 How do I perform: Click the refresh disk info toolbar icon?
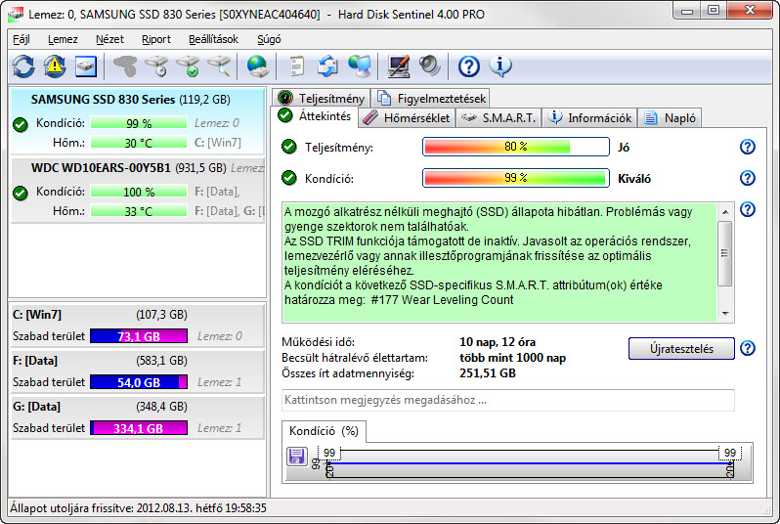point(23,66)
